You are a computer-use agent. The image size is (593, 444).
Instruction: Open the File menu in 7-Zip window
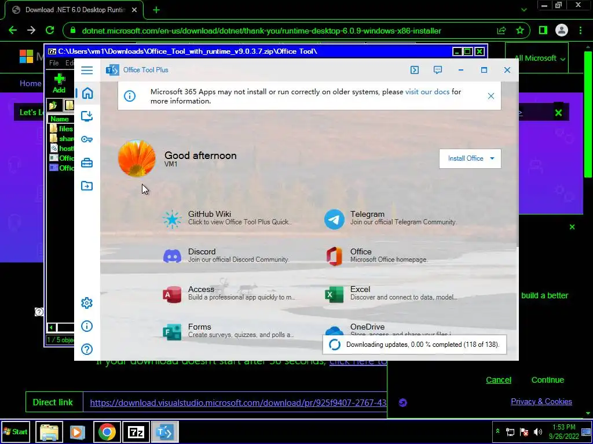tap(54, 63)
